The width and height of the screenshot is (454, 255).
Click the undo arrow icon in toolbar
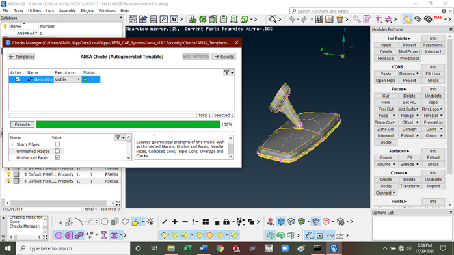coord(291,20)
